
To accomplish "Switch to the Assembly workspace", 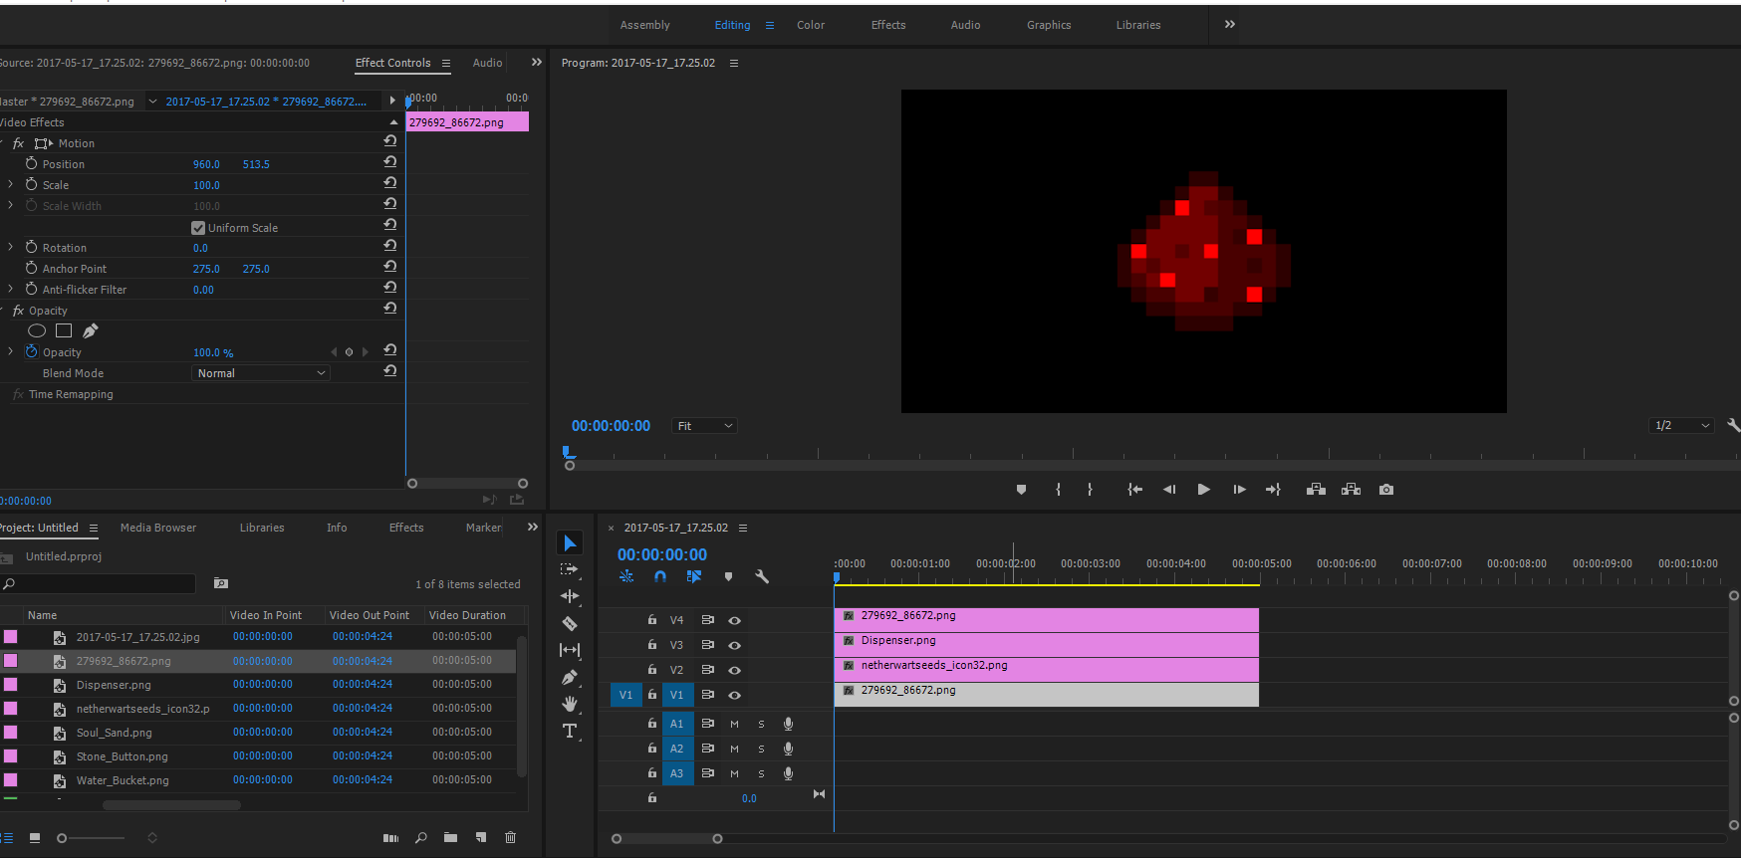I will coord(645,25).
